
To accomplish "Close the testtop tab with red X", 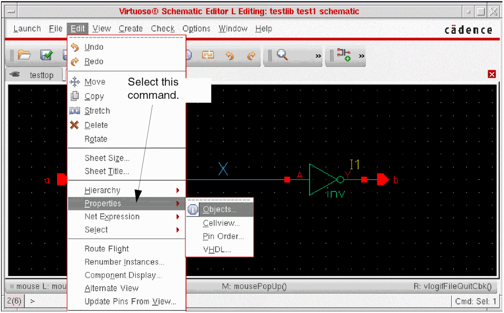I will pyautogui.click(x=491, y=75).
